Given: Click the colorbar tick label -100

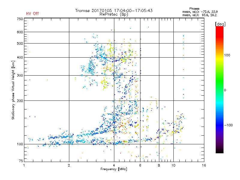Looking at the screenshot, I should pos(228,125).
